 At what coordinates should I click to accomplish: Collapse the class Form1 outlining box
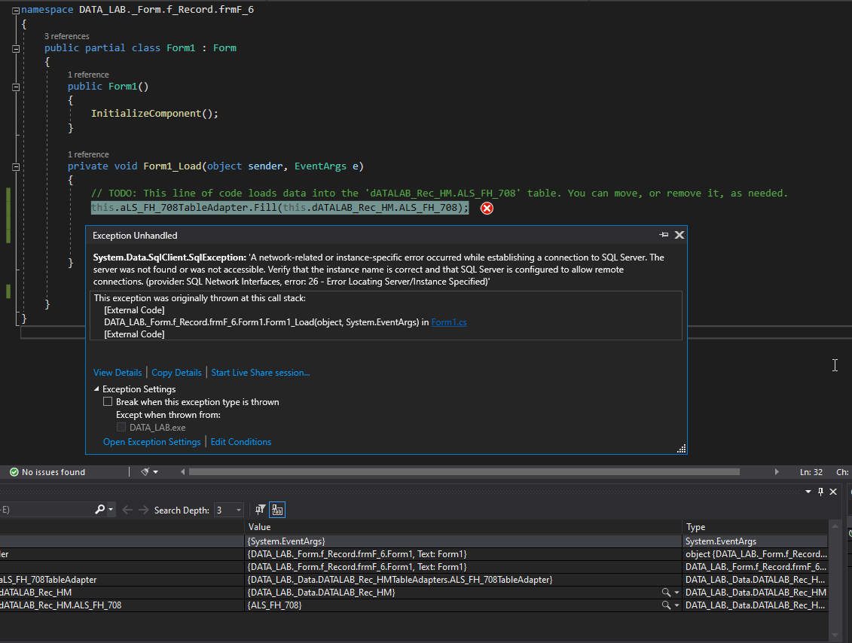[16, 48]
